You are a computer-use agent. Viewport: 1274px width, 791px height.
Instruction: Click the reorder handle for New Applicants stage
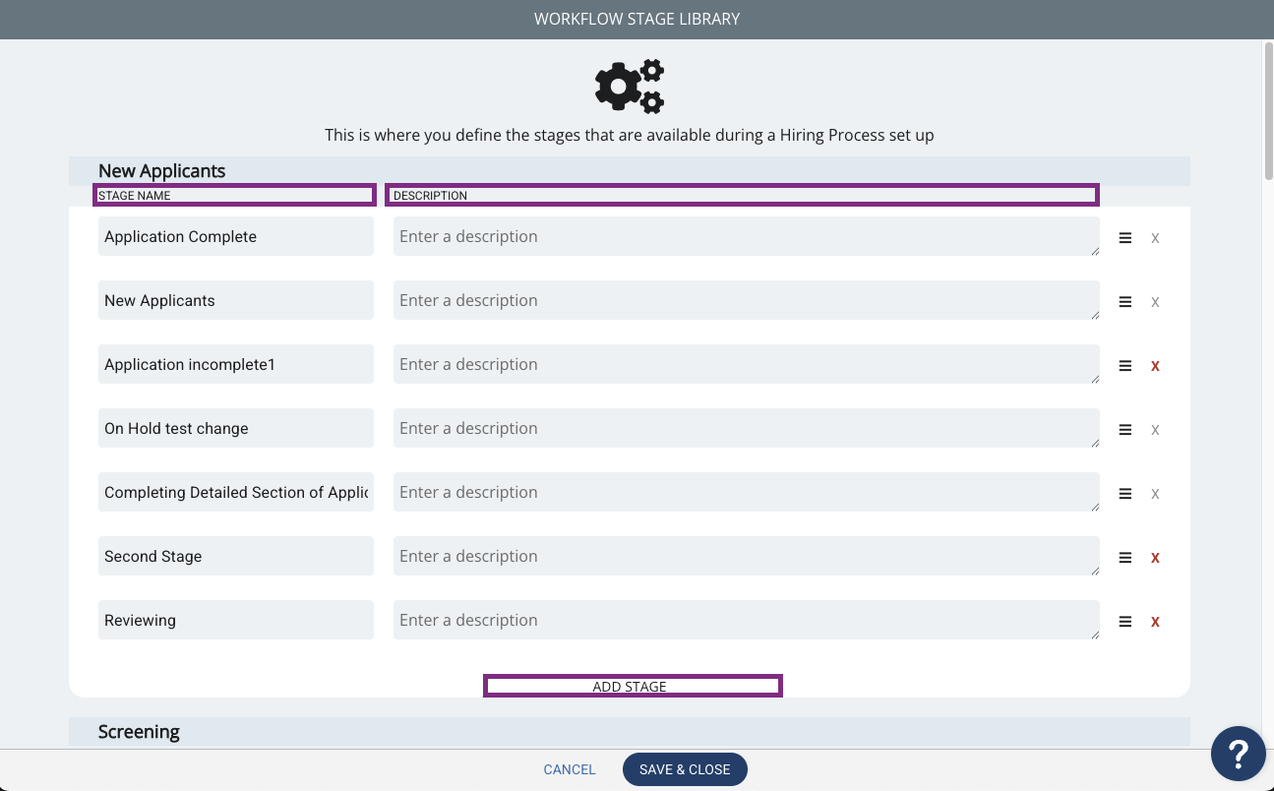(x=1125, y=302)
